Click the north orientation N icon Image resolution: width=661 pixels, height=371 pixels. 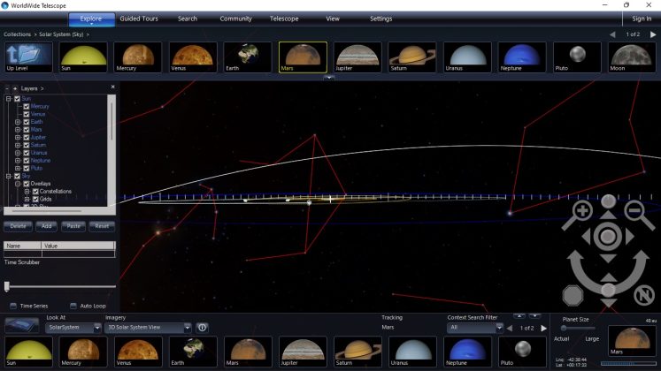[x=643, y=296]
